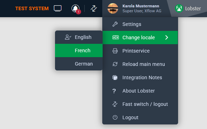This screenshot has width=207, height=129.
Task: Click the notes icon beside Integration Notes
Action: tap(115, 77)
